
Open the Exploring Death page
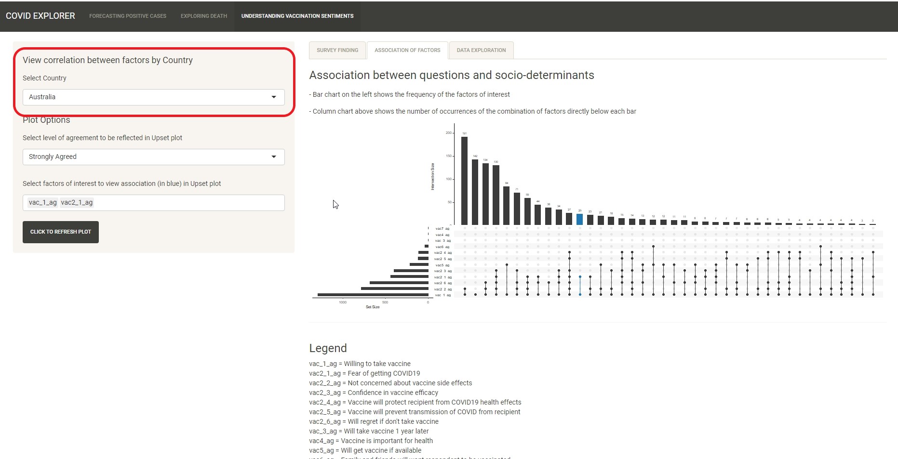204,16
